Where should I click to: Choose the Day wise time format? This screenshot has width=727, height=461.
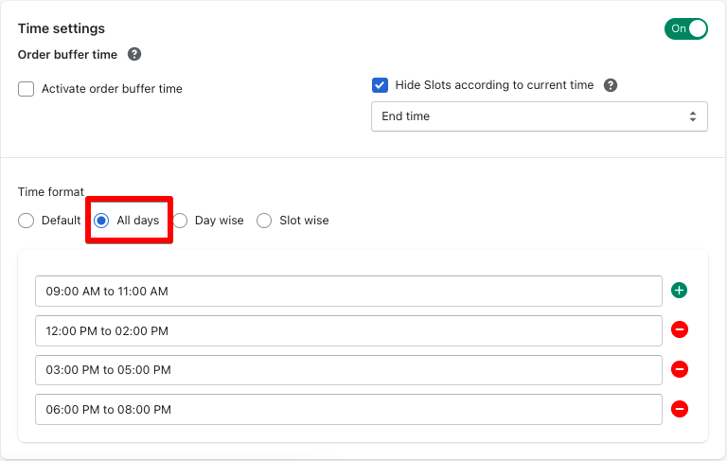180,221
